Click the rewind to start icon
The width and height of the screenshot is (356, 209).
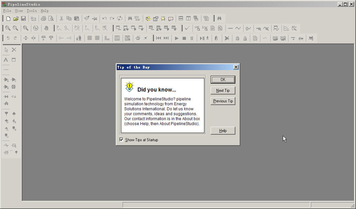[x=159, y=38]
